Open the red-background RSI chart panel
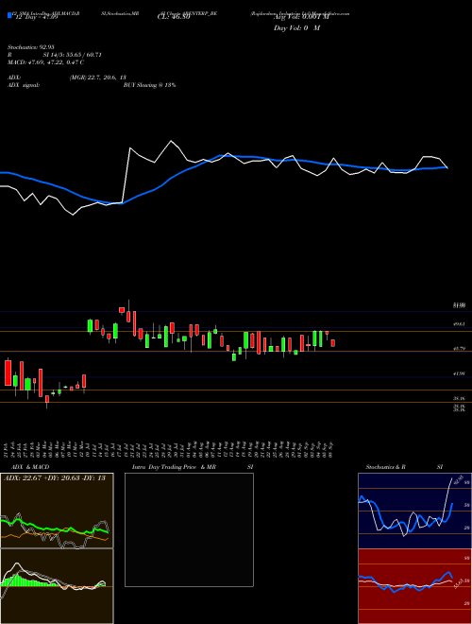Screen dimensions: 472x624 coord(414,586)
